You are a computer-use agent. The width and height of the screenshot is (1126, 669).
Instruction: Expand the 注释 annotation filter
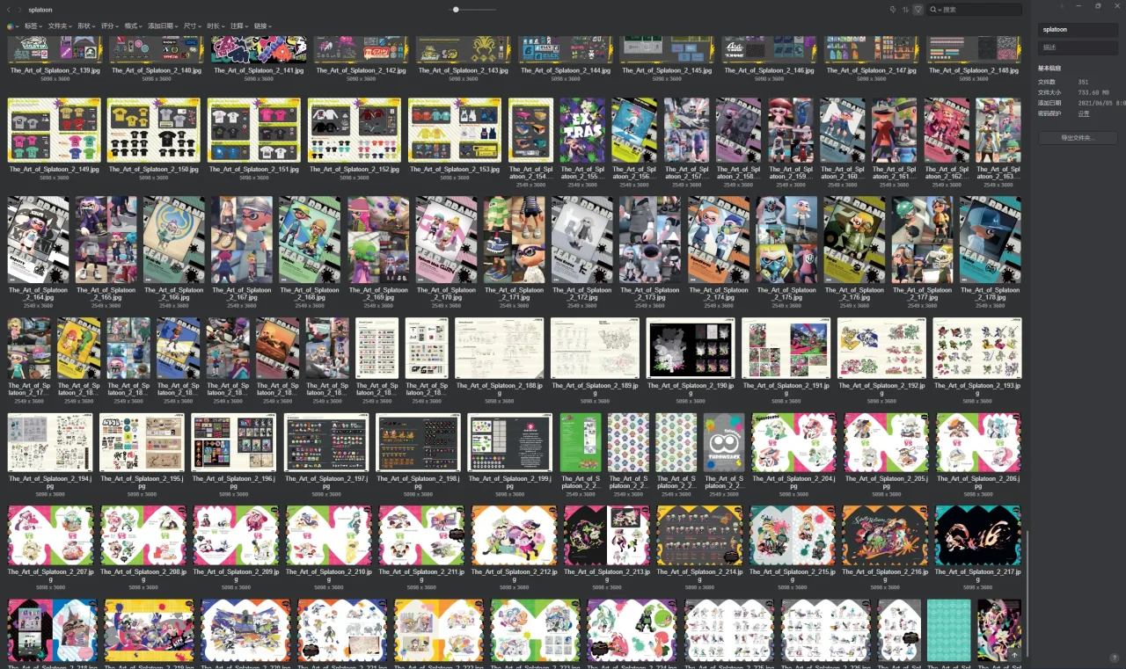239,26
